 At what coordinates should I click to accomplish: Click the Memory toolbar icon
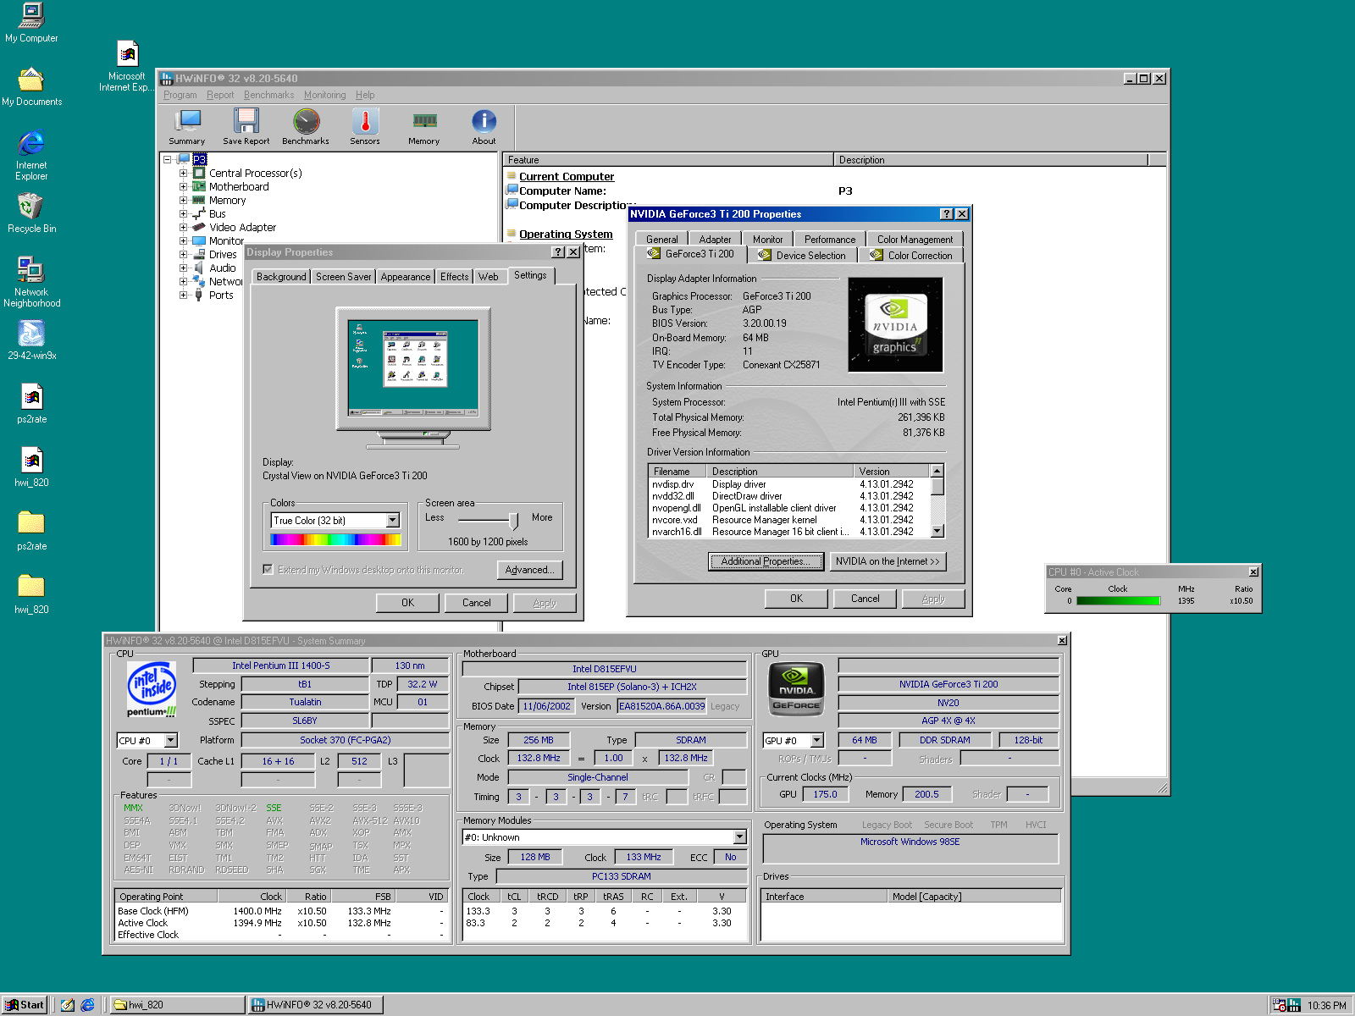(x=424, y=127)
